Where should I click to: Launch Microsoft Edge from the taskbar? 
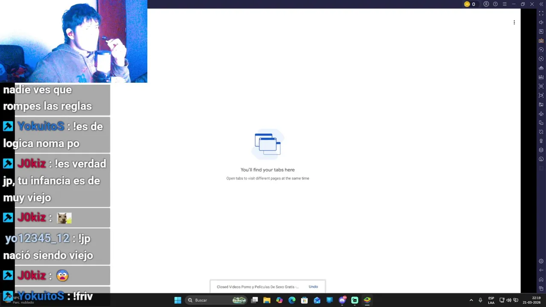[x=292, y=300]
